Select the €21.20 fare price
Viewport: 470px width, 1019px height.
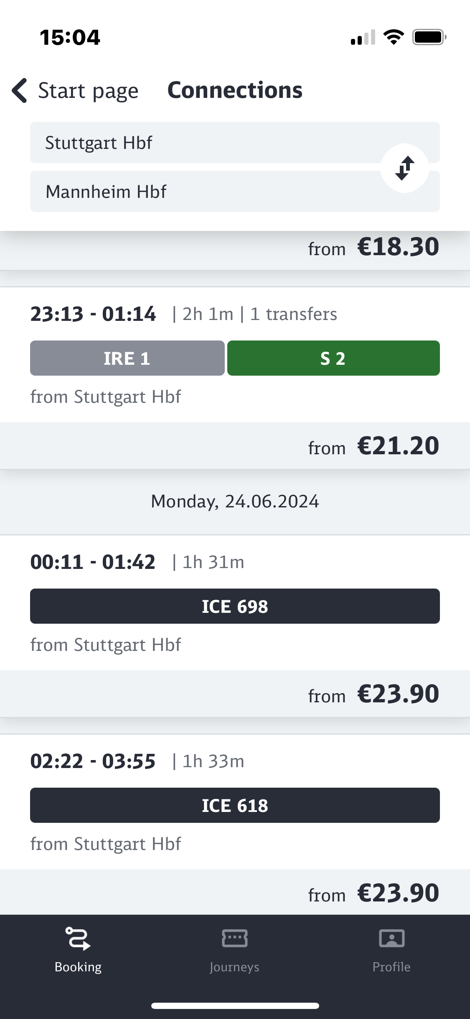point(397,446)
